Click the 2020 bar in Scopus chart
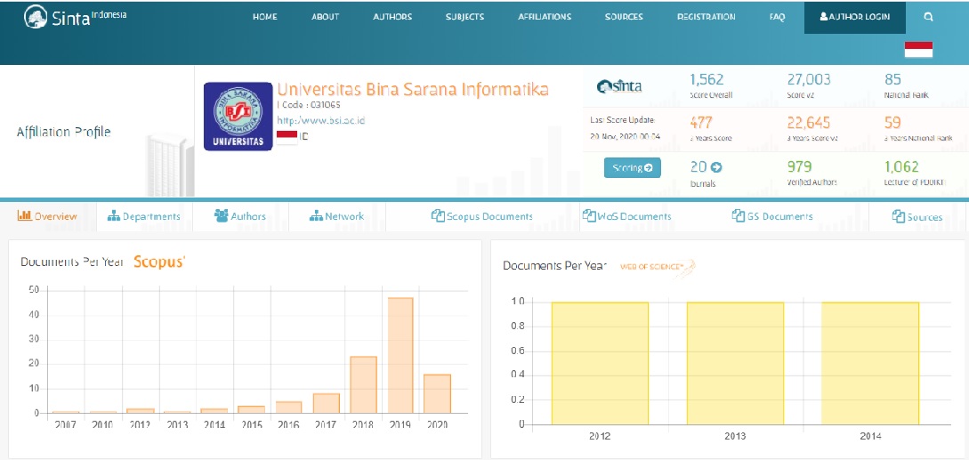The image size is (969, 460). click(438, 394)
